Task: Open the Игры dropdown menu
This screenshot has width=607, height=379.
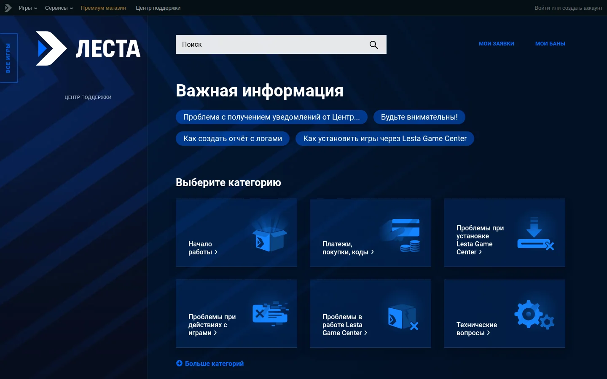Action: pyautogui.click(x=28, y=8)
